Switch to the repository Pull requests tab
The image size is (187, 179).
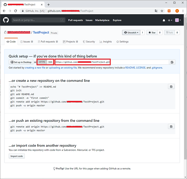[x=48, y=42]
